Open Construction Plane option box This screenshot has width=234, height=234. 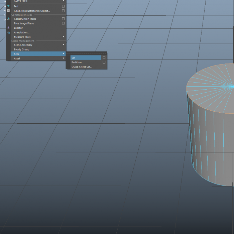click(63, 19)
